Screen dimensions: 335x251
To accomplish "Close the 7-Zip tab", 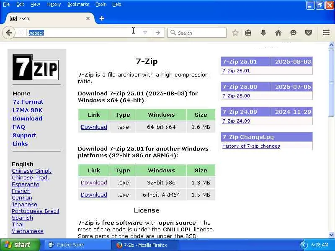I will [88, 18].
